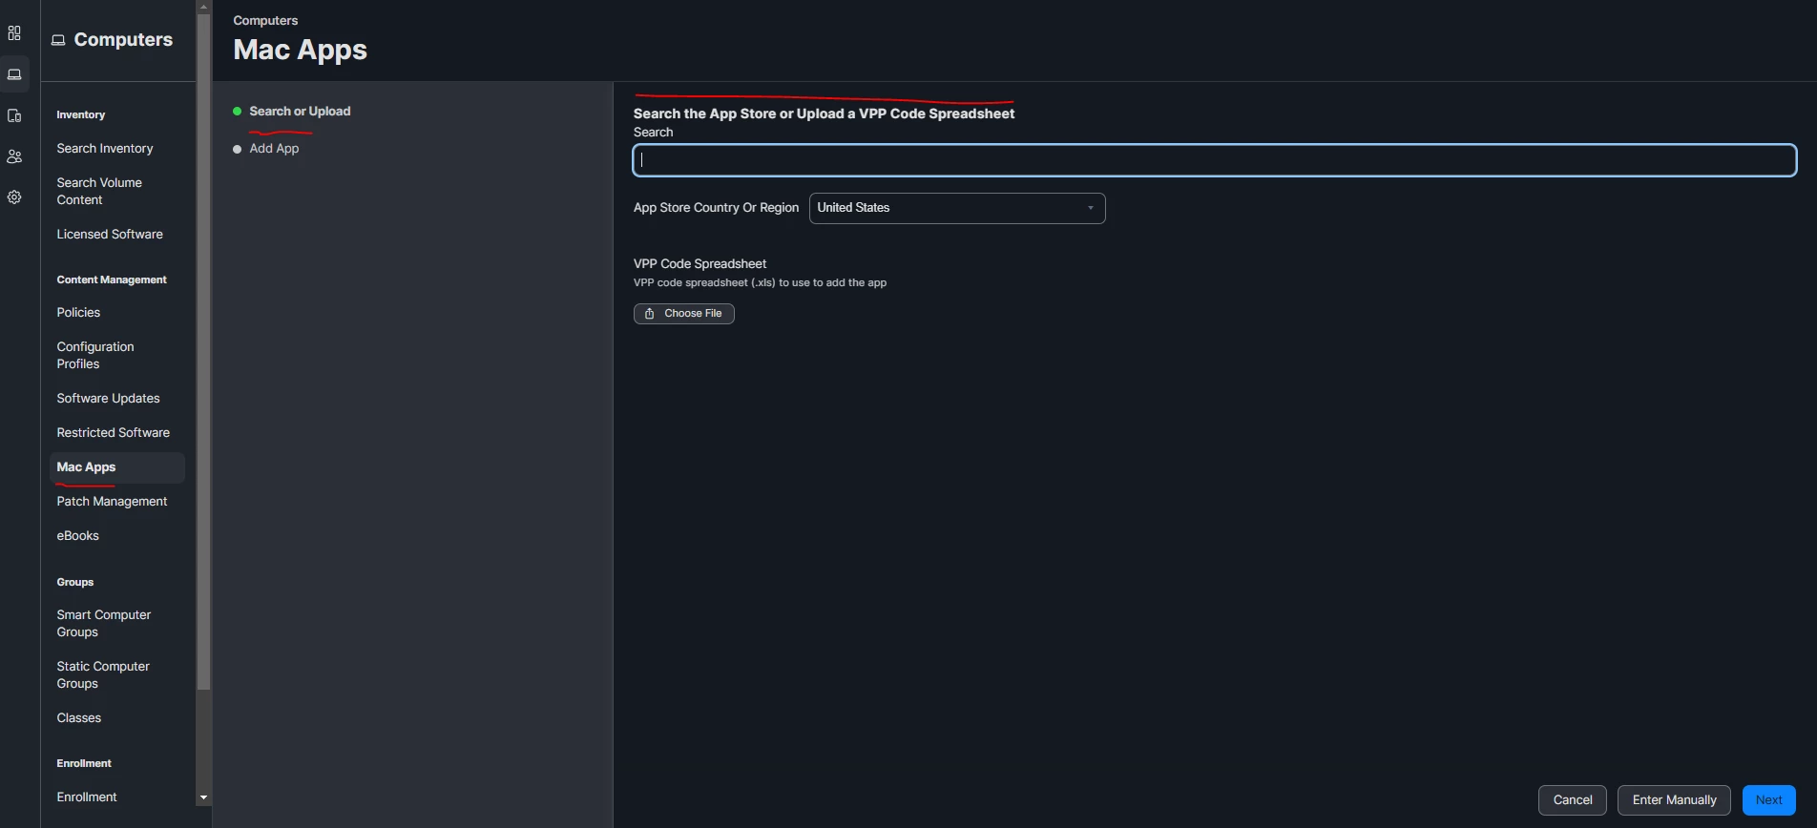This screenshot has width=1817, height=828.
Task: Select the Add App step
Action: (274, 149)
